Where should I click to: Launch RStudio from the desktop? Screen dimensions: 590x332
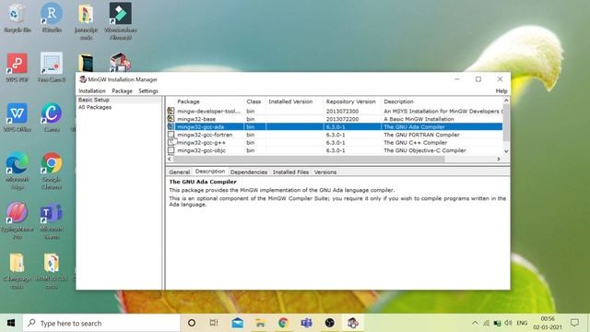(52, 18)
